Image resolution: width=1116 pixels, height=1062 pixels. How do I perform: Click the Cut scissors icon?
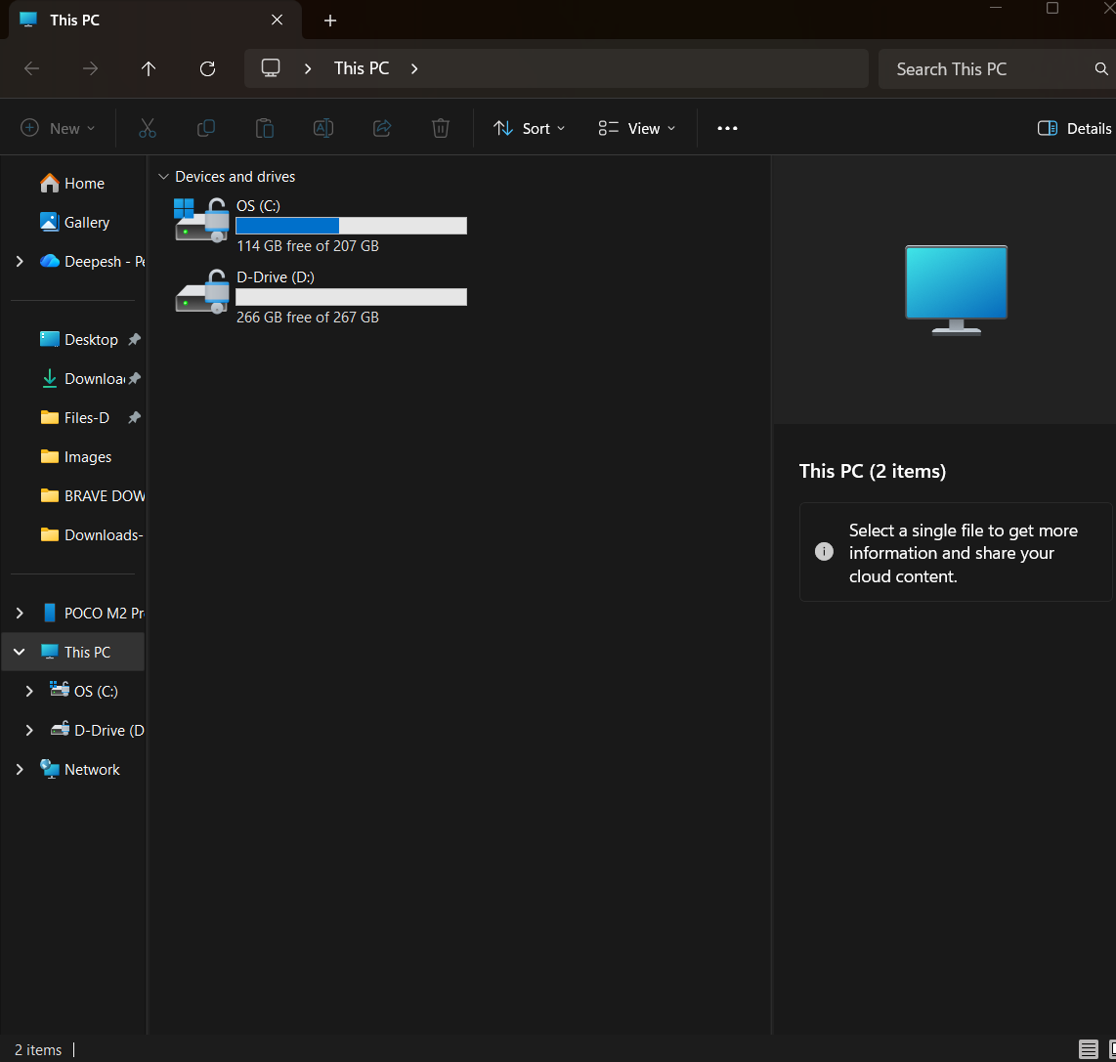(148, 128)
